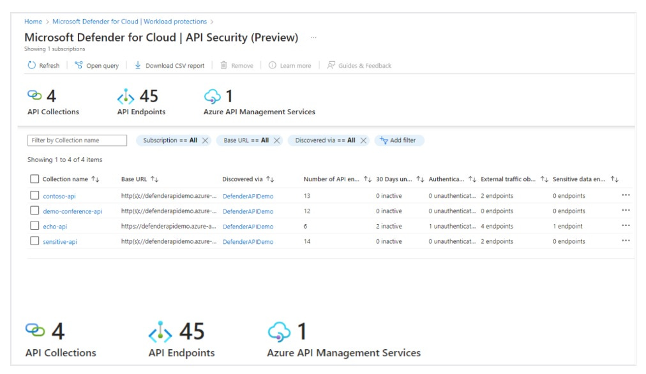Sort by Sensitive data endpoints arrows
This screenshot has width=646, height=374.
pyautogui.click(x=614, y=179)
